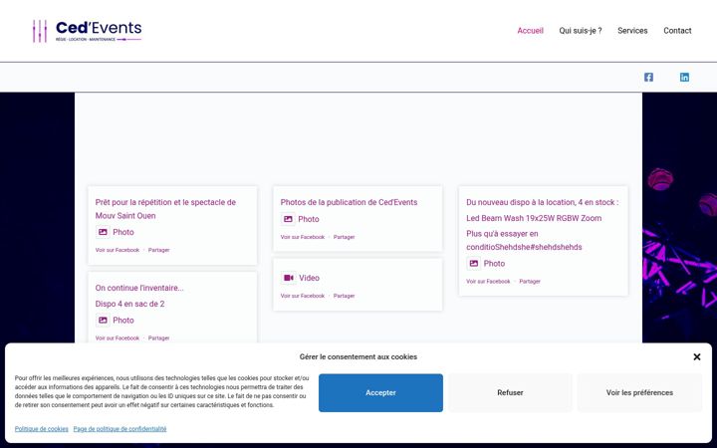Click Partager in the inventaire post
Screen dimensions: 717x448
click(x=158, y=337)
